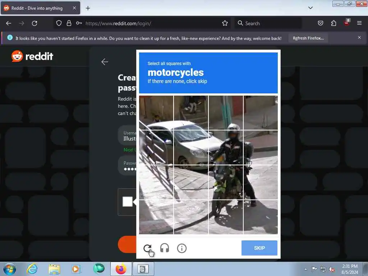Switch to the audio challenge headphones icon
The image size is (368, 276).
click(165, 248)
